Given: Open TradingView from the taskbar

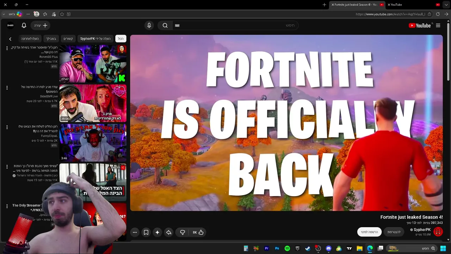Looking at the screenshot, I should click(x=349, y=248).
